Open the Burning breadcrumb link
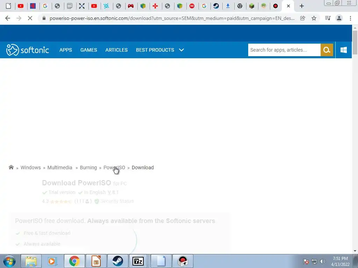This screenshot has height=268, width=358. 88,167
